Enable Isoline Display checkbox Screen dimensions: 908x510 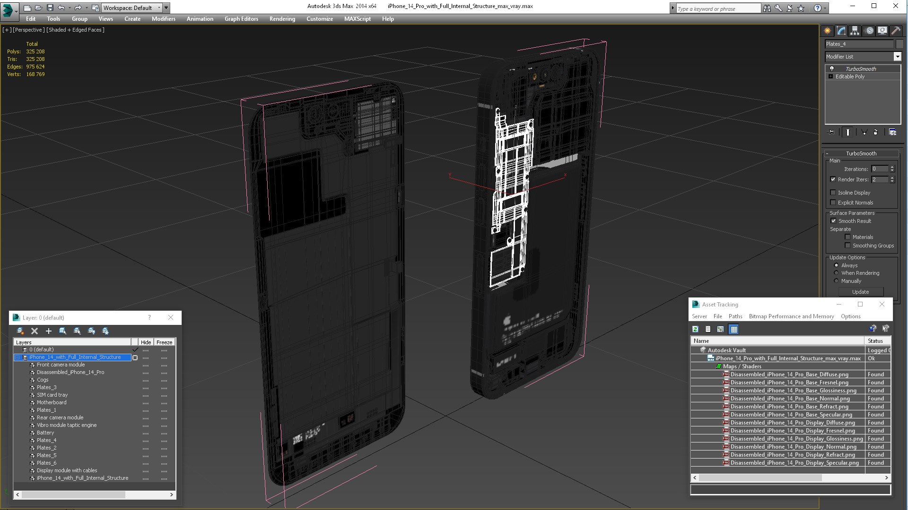pos(833,193)
